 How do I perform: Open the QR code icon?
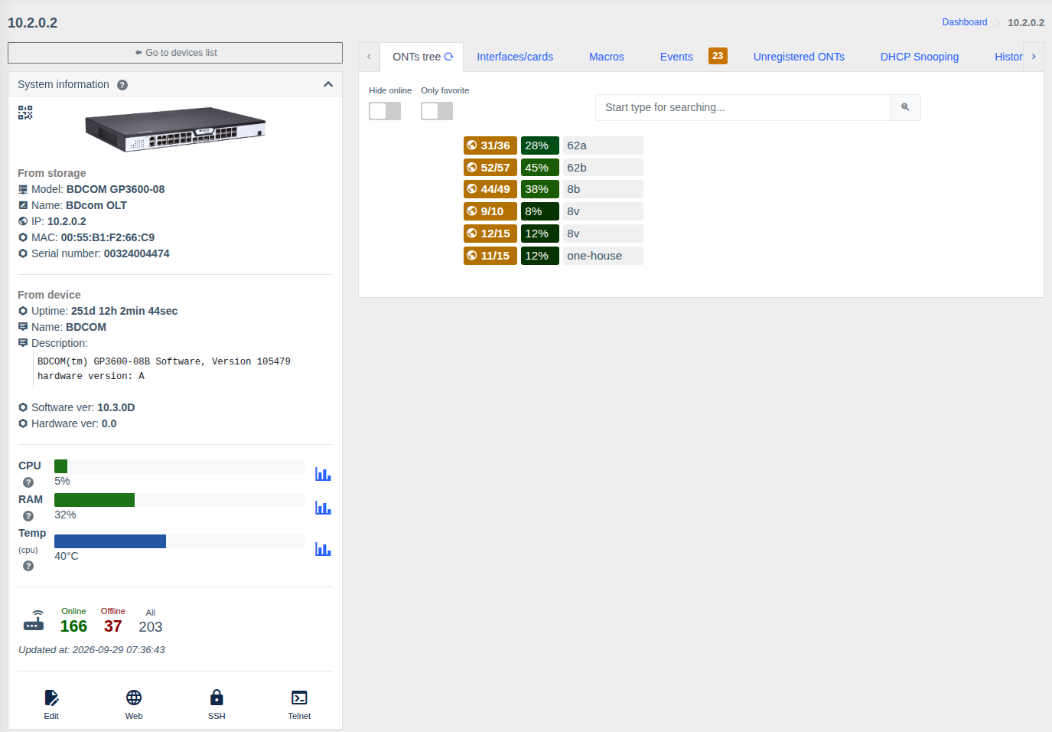point(25,113)
